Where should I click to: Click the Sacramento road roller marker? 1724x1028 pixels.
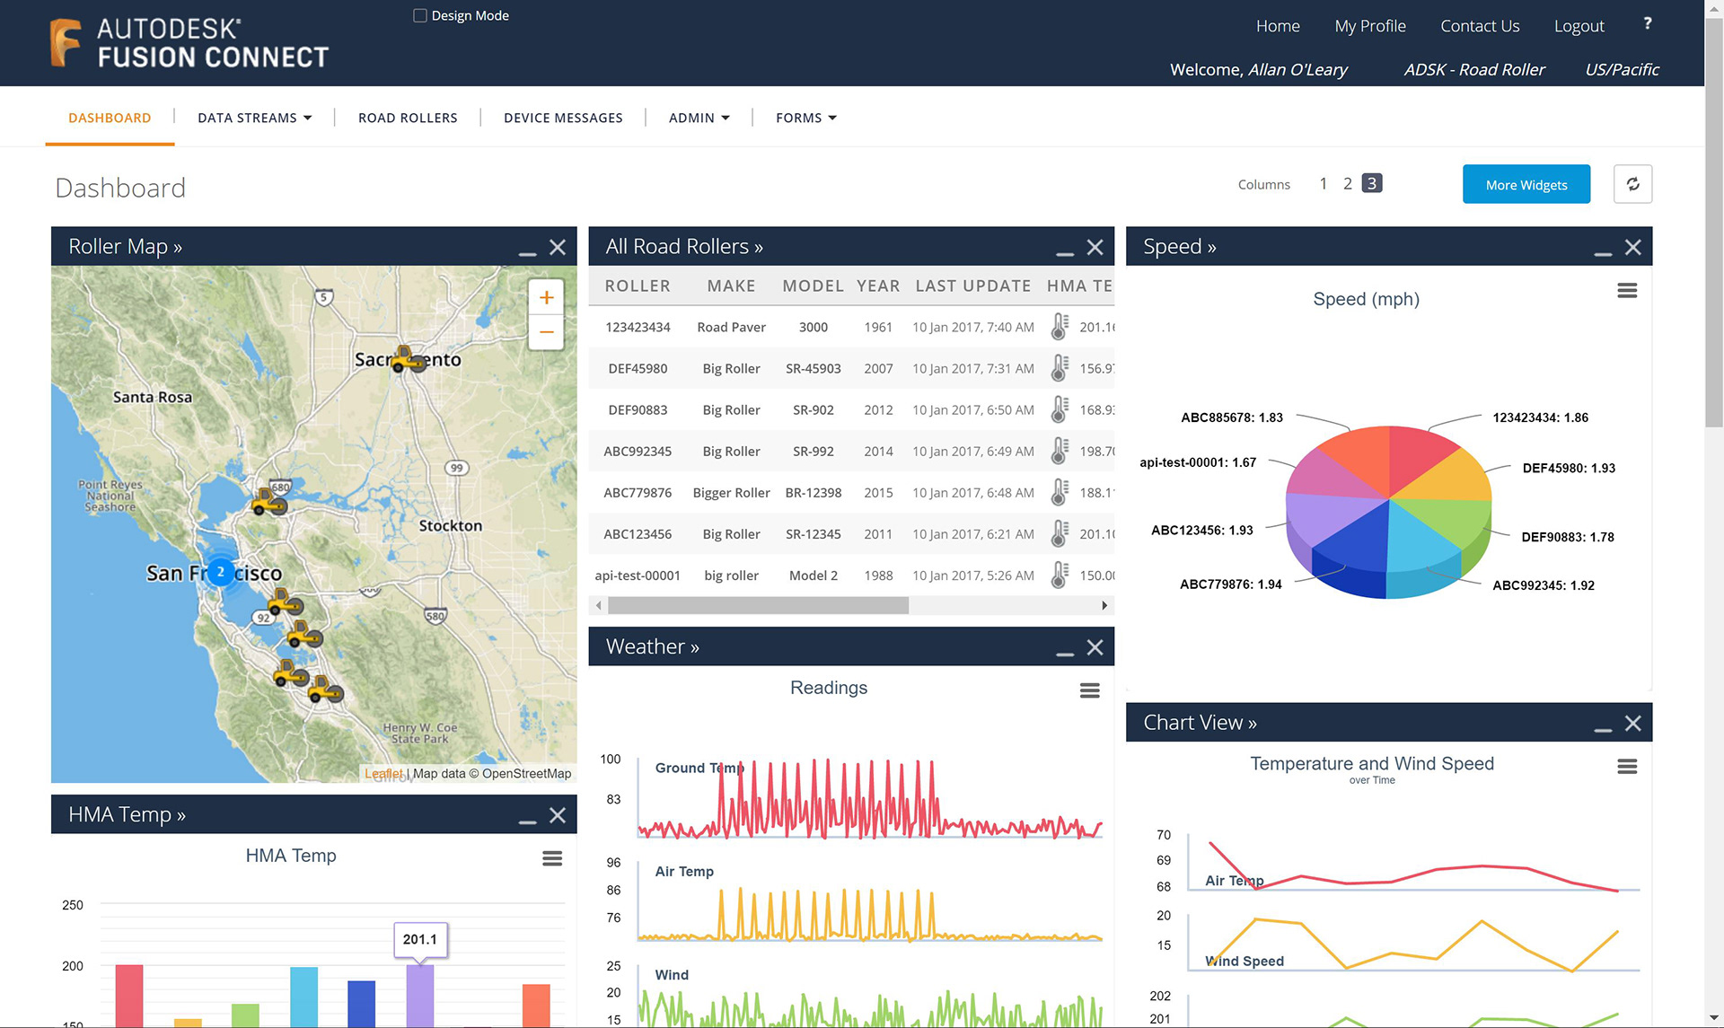click(x=409, y=359)
